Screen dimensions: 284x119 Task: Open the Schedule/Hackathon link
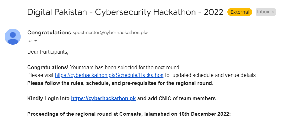(109, 75)
